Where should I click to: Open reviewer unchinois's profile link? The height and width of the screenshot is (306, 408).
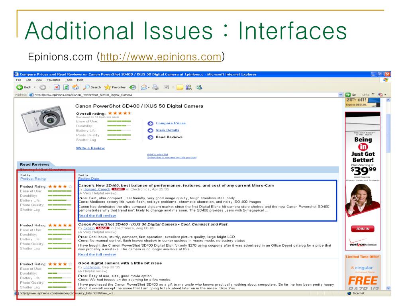coord(92,267)
